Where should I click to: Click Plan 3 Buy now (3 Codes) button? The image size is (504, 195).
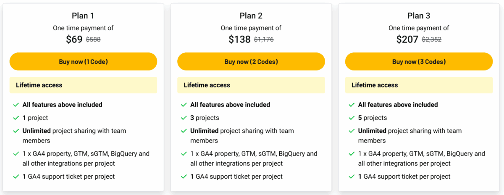(x=419, y=62)
